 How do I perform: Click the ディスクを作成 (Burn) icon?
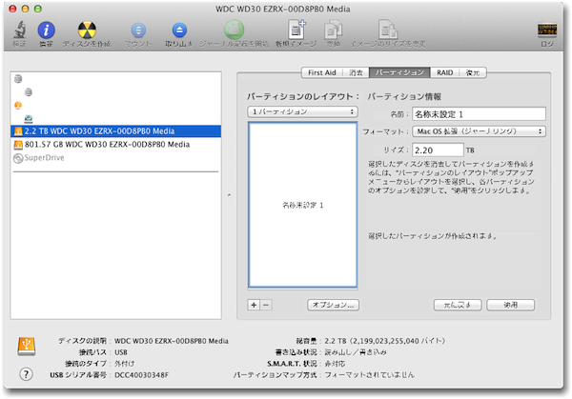(88, 33)
